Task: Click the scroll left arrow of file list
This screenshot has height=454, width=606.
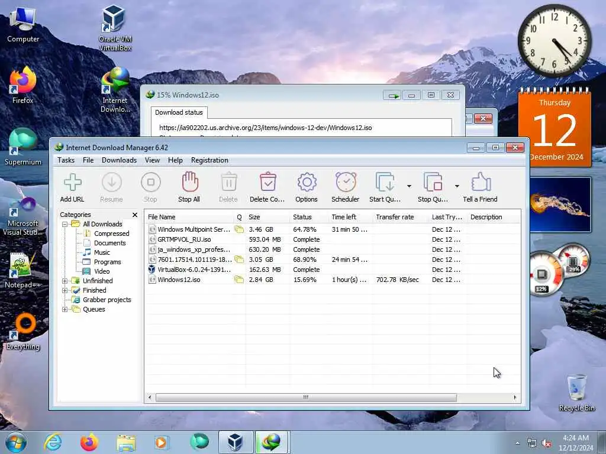Action: [x=150, y=397]
